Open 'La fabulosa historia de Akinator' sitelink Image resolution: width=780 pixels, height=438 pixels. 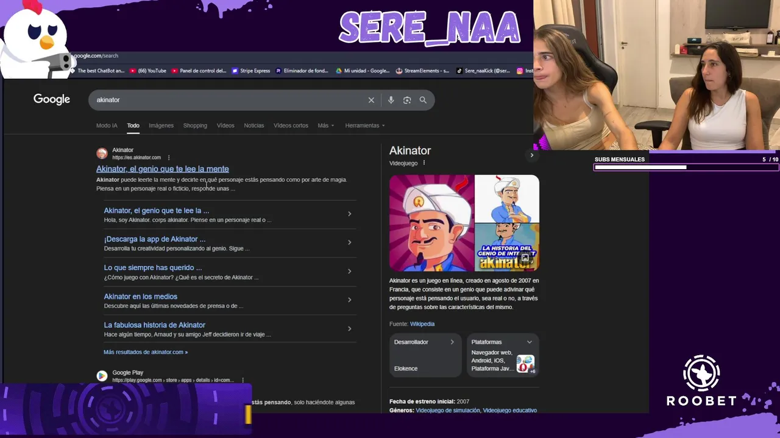click(x=155, y=325)
